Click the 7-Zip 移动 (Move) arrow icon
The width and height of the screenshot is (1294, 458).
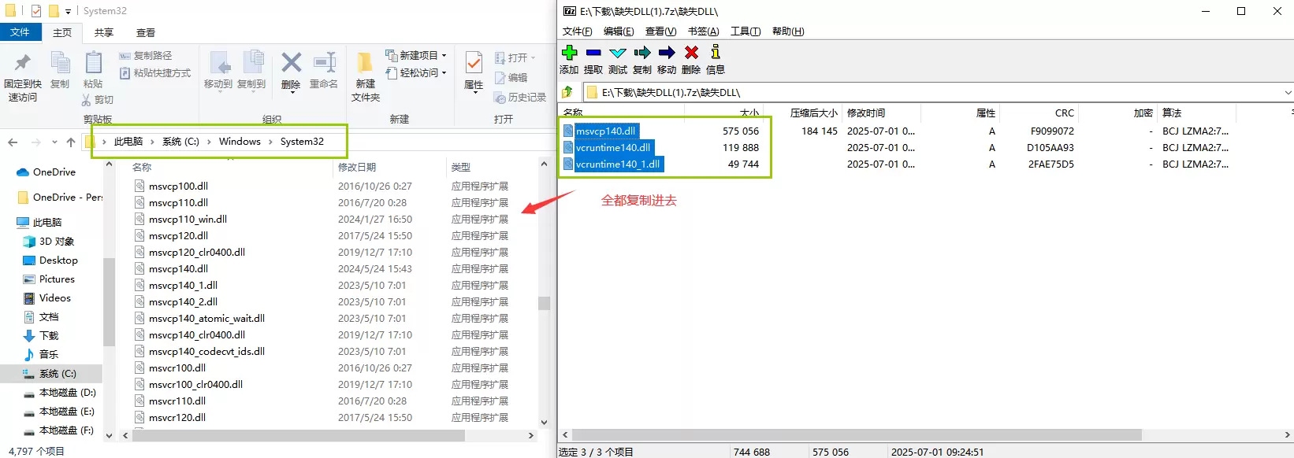coord(667,53)
